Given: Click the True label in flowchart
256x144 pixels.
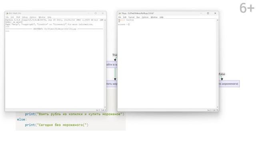Looking at the screenshot, I should point(115,55).
